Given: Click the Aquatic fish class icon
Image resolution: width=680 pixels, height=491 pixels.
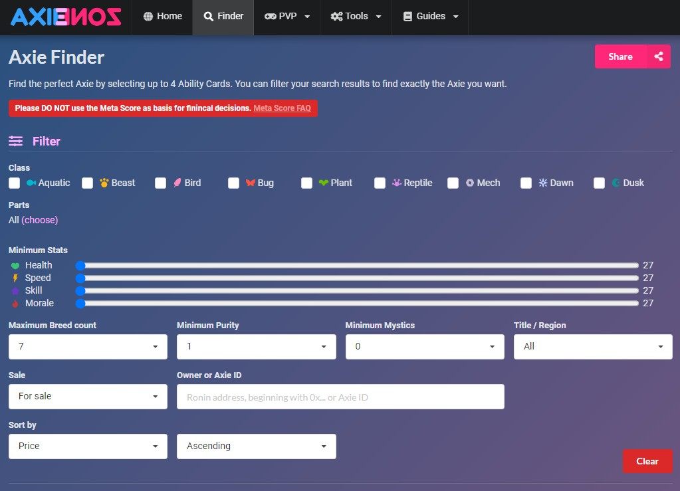Looking at the screenshot, I should coord(31,183).
